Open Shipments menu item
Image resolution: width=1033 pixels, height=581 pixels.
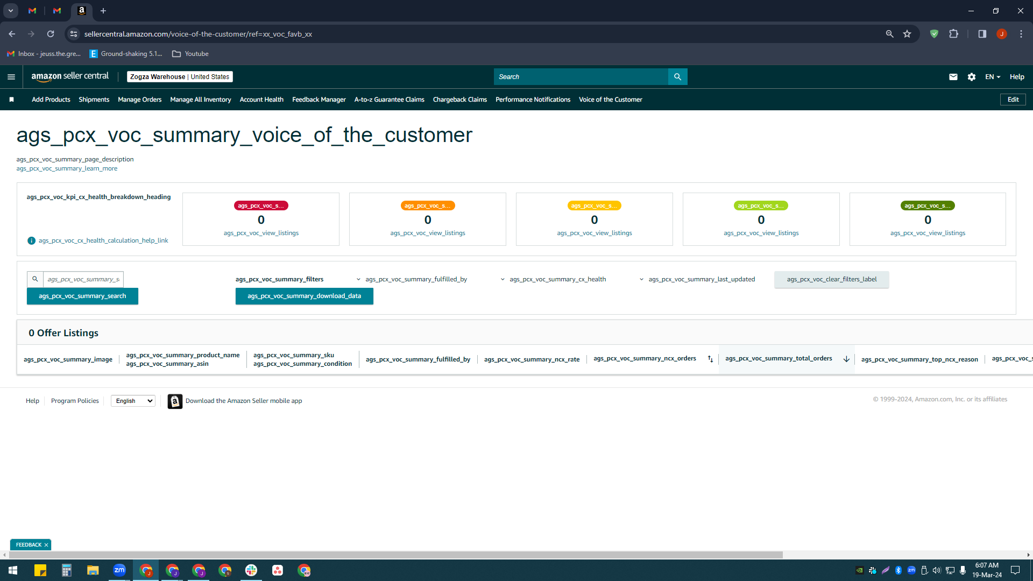(x=94, y=100)
